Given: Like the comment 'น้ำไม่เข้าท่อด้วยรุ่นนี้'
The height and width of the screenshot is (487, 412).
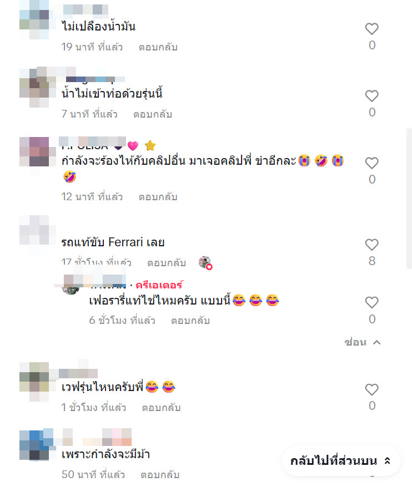Looking at the screenshot, I should pos(371,96).
